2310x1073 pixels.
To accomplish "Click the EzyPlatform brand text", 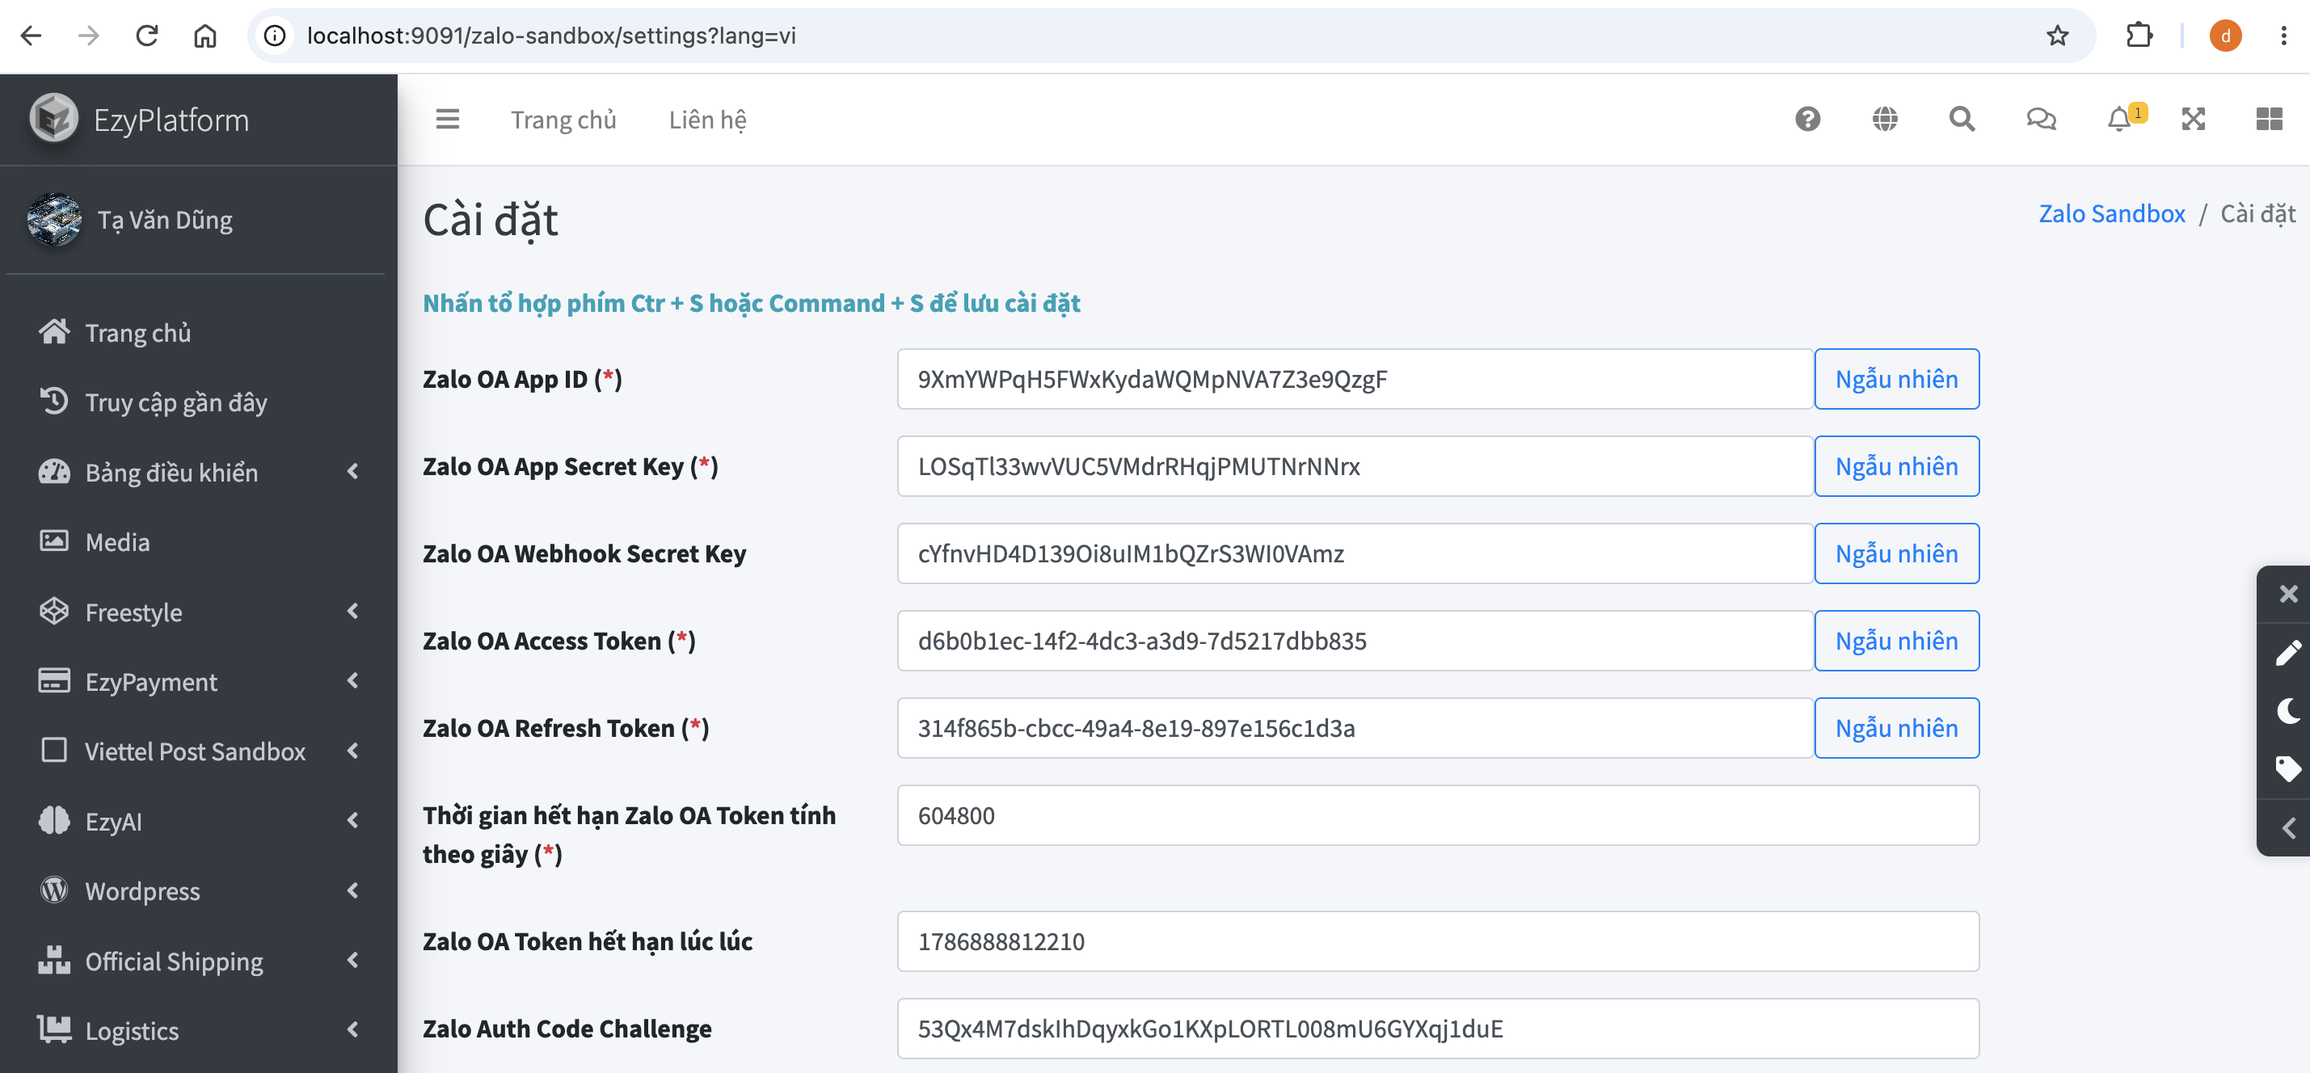I will [x=171, y=120].
